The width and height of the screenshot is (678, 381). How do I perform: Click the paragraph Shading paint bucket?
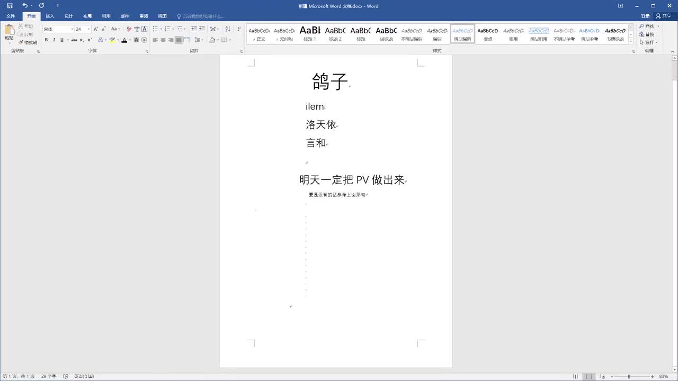click(212, 40)
